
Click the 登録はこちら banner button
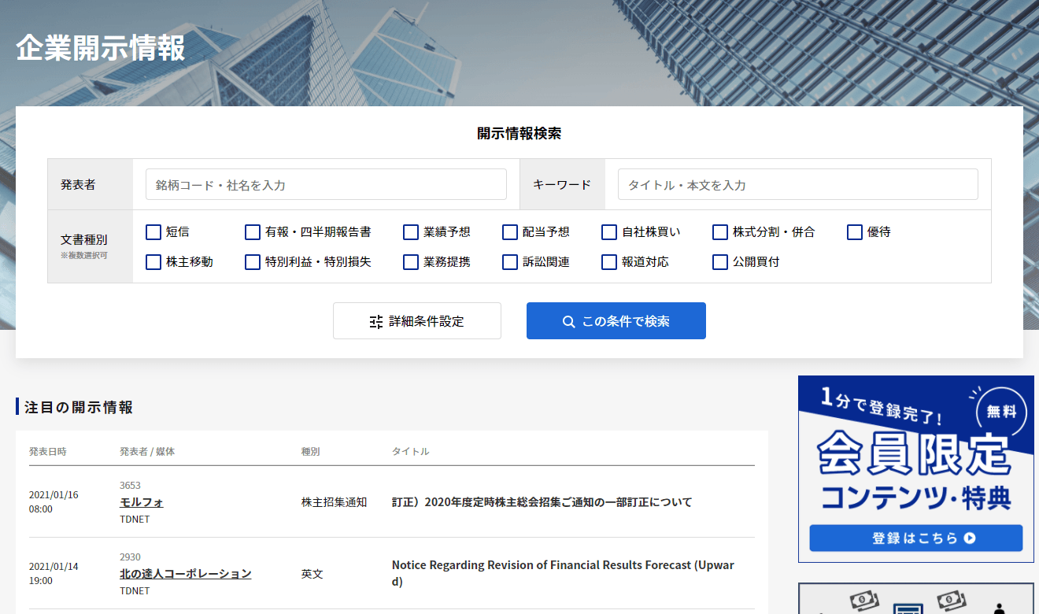(915, 538)
